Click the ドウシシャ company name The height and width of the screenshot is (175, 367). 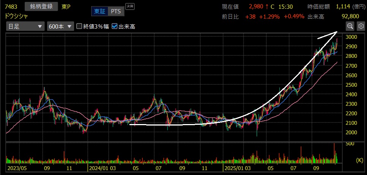coord(16,16)
